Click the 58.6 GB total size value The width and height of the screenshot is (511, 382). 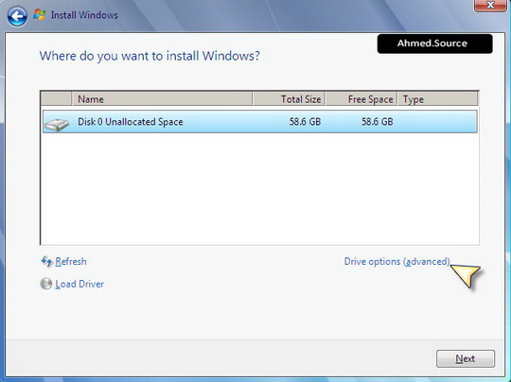[x=305, y=122]
